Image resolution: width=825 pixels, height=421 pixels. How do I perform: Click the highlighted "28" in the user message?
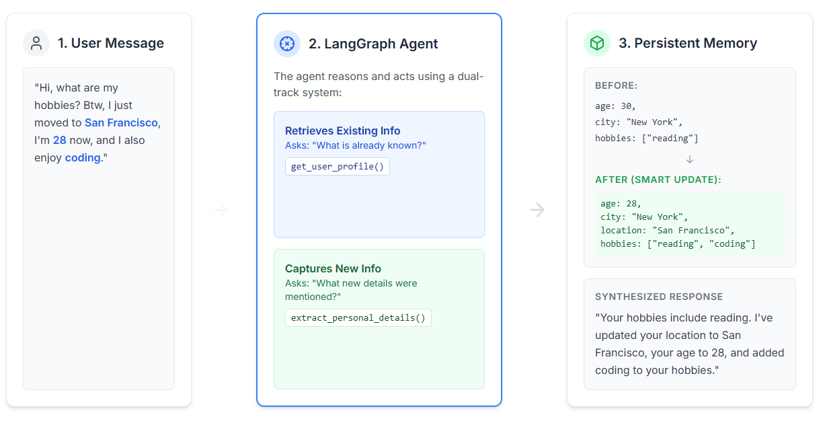[x=59, y=140]
